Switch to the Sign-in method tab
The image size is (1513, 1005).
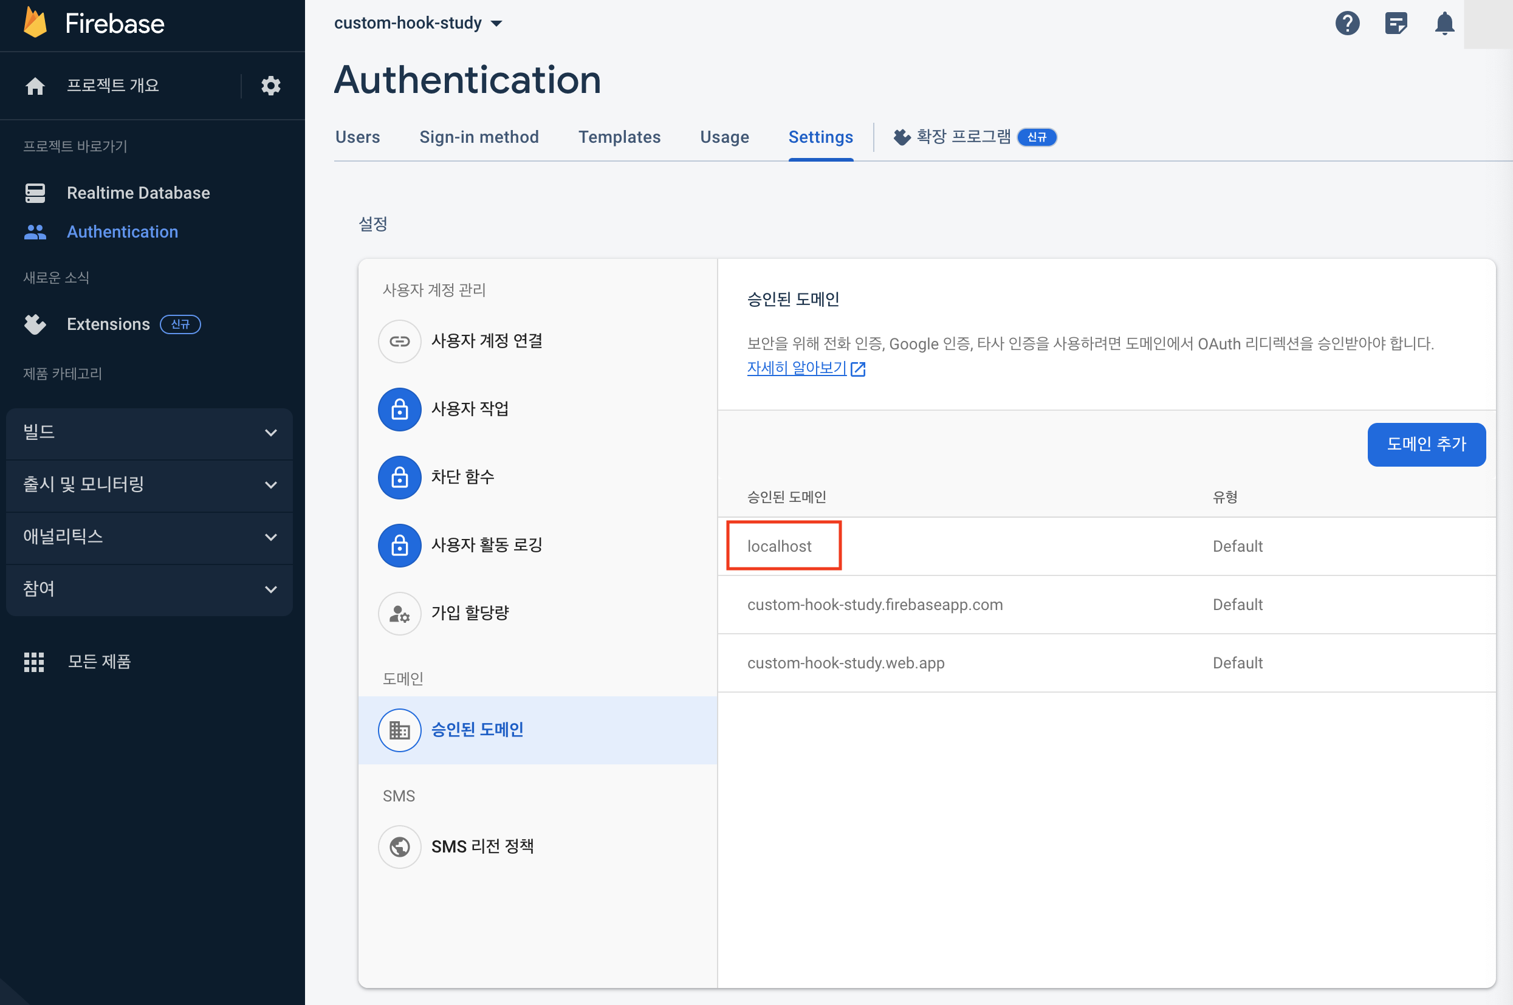479,137
